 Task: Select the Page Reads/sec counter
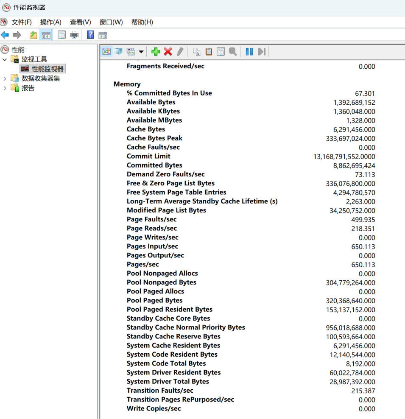(x=152, y=228)
